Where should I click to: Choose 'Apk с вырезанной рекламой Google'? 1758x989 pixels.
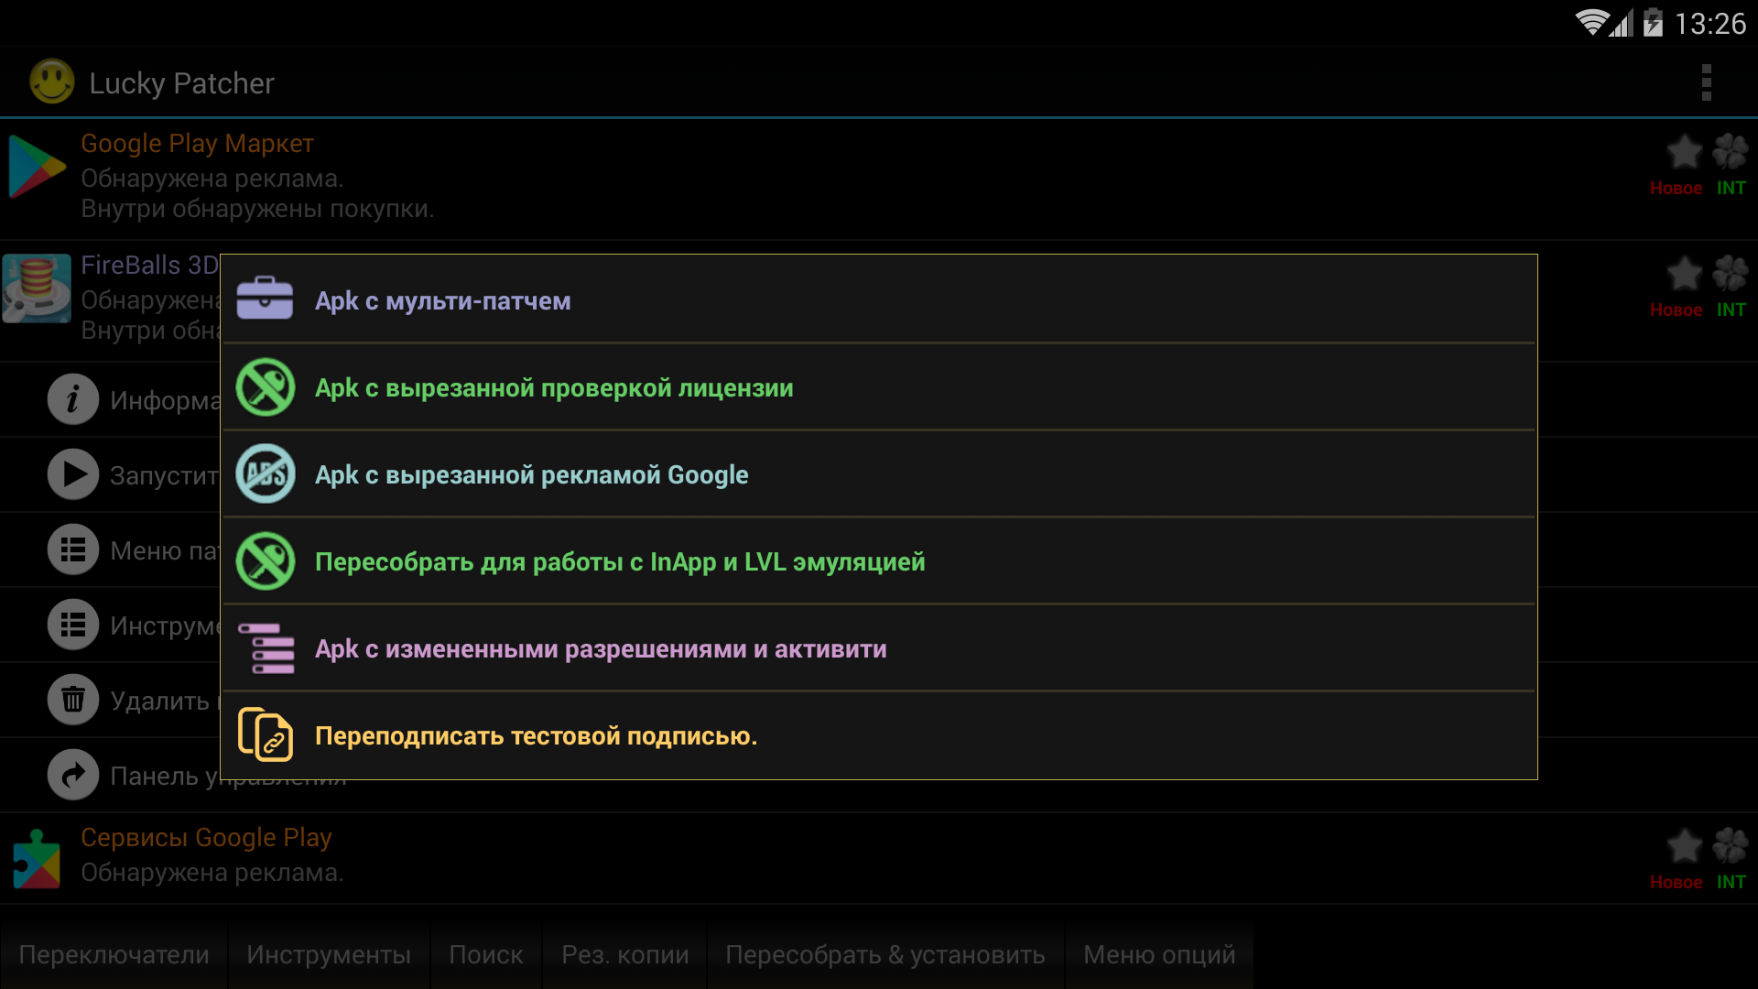pyautogui.click(x=879, y=474)
